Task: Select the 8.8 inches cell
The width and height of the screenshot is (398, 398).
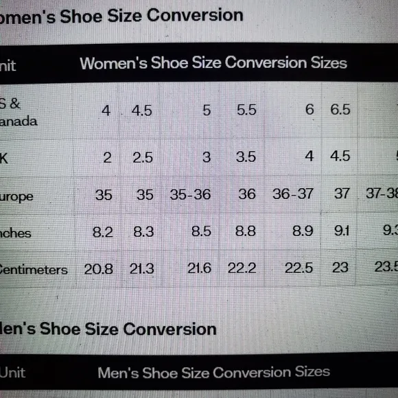Action: [x=245, y=231]
